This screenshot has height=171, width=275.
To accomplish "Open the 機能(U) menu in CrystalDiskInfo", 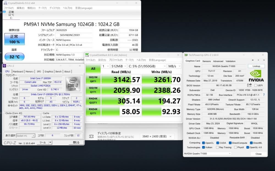I will click(x=31, y=8).
